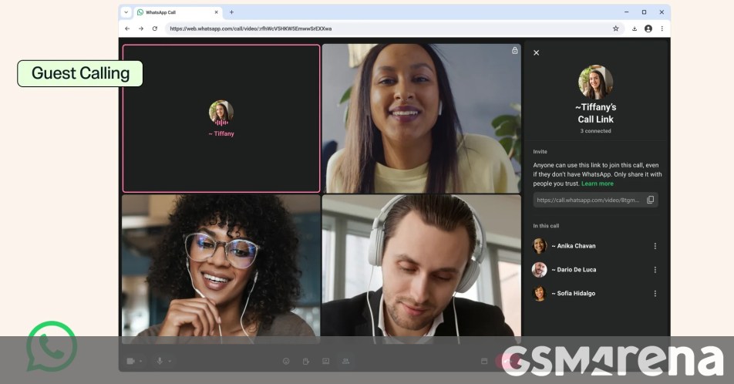Open the emoji reactions button
Viewport: 734px width, 384px height.
[x=286, y=361]
